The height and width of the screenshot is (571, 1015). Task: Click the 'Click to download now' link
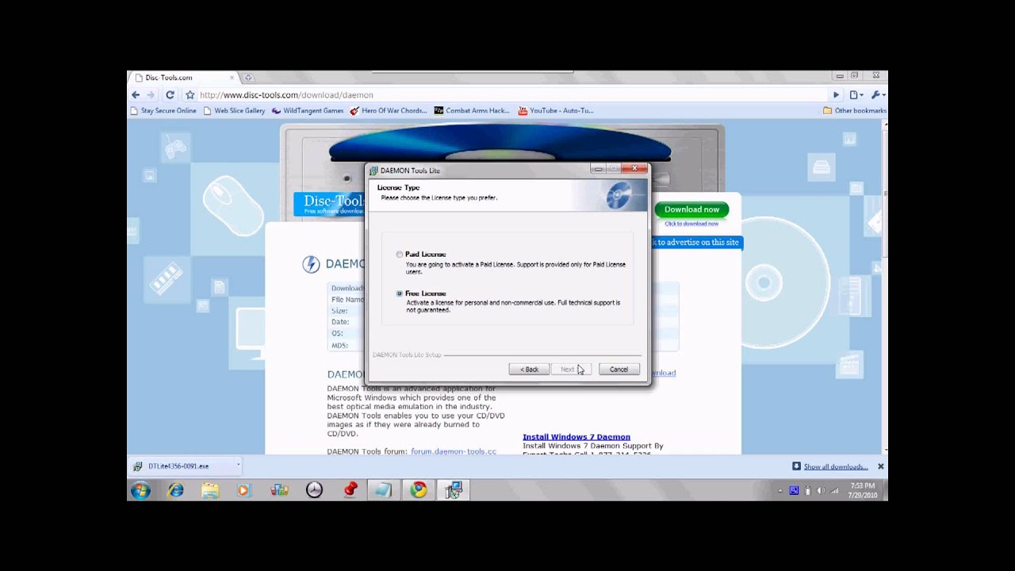click(x=691, y=224)
